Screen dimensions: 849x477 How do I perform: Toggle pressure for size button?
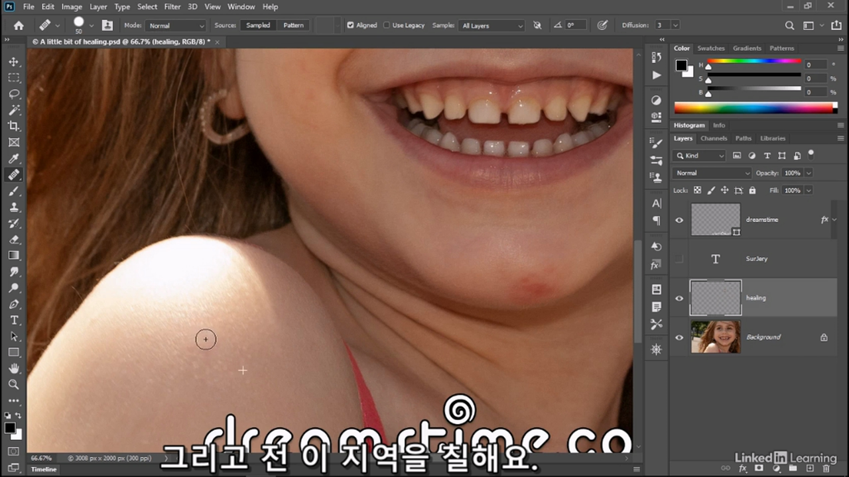click(x=602, y=25)
